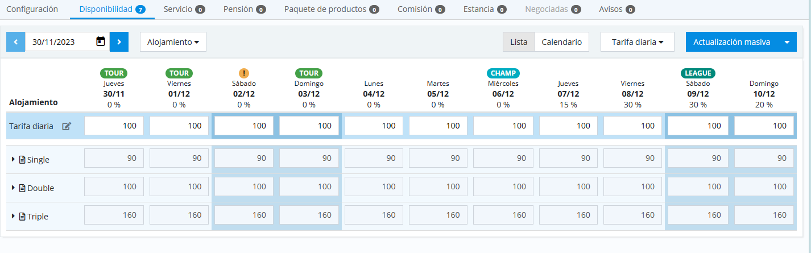Open the Configuración tab
Image resolution: width=811 pixels, height=253 pixels.
pos(32,9)
